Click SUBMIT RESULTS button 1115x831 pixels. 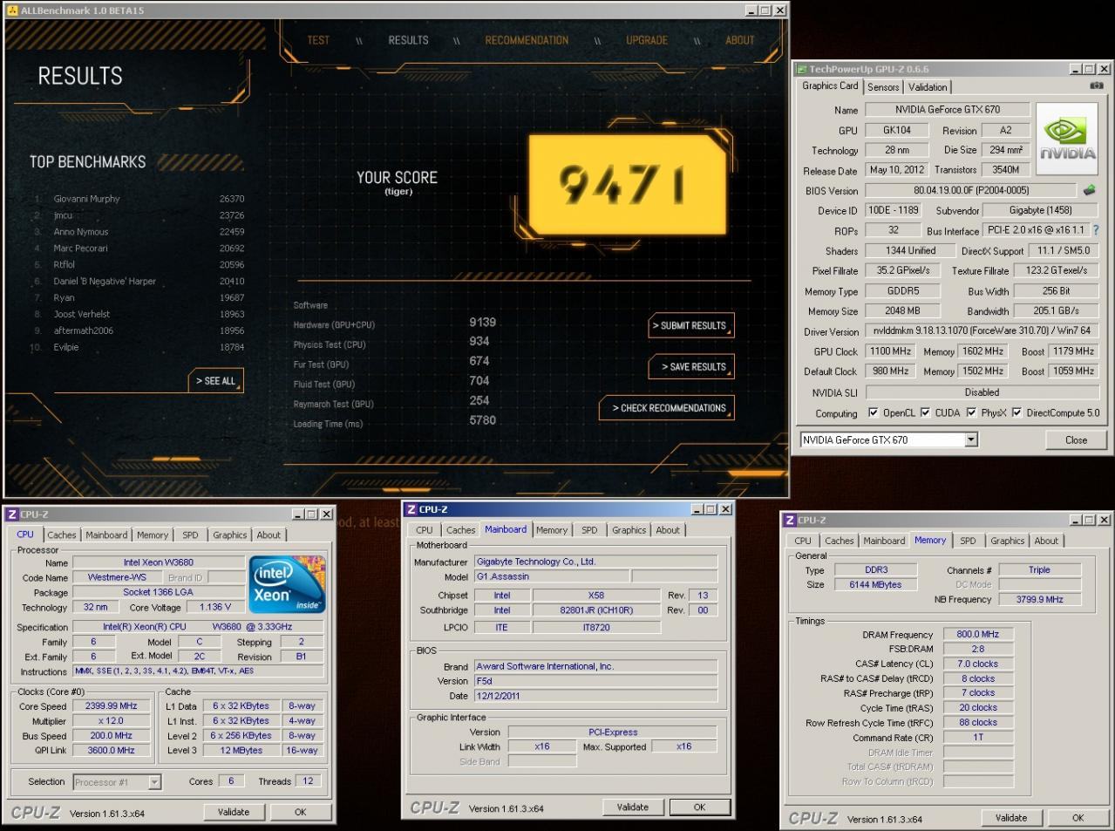coord(691,325)
